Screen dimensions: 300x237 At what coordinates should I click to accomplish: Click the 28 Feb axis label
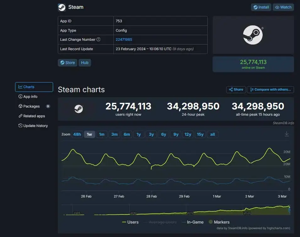pyautogui.click(x=151, y=196)
